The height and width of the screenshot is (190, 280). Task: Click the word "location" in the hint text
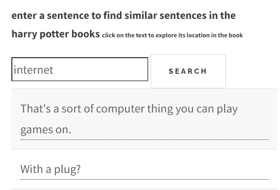198,35
